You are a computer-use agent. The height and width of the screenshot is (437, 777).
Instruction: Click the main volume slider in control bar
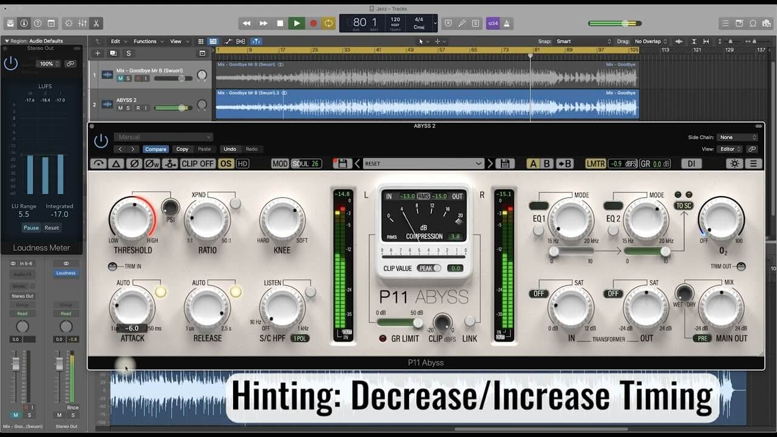614,24
